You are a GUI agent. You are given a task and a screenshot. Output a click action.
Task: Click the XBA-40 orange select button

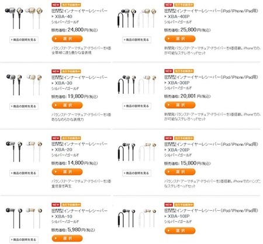coord(67,39)
